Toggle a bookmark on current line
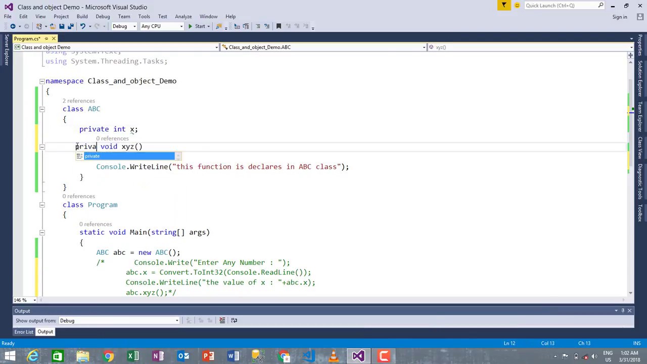647x364 pixels. [x=279, y=26]
